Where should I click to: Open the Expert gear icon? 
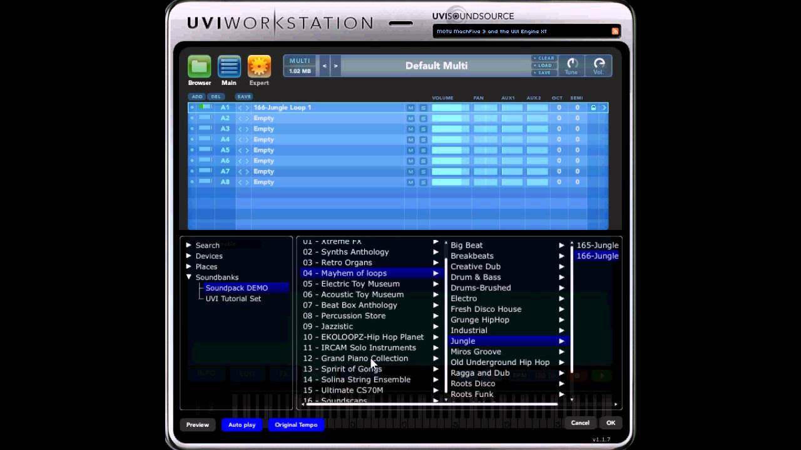[x=259, y=66]
